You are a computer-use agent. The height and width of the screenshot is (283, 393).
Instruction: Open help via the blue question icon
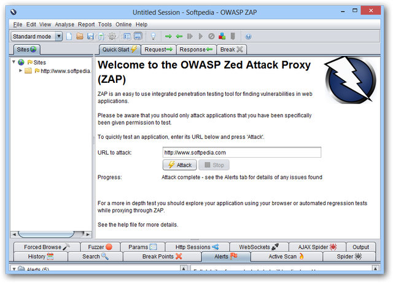[248, 37]
